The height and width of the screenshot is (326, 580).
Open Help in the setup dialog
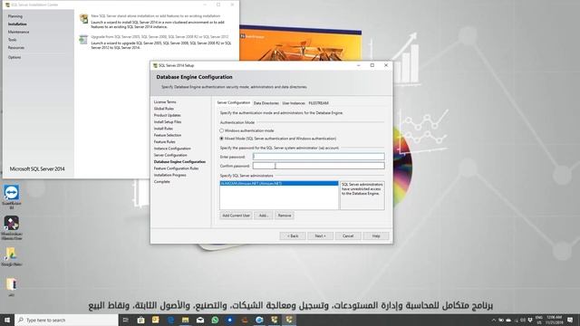pos(376,235)
